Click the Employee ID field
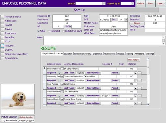 pyautogui.click(x=67, y=16)
